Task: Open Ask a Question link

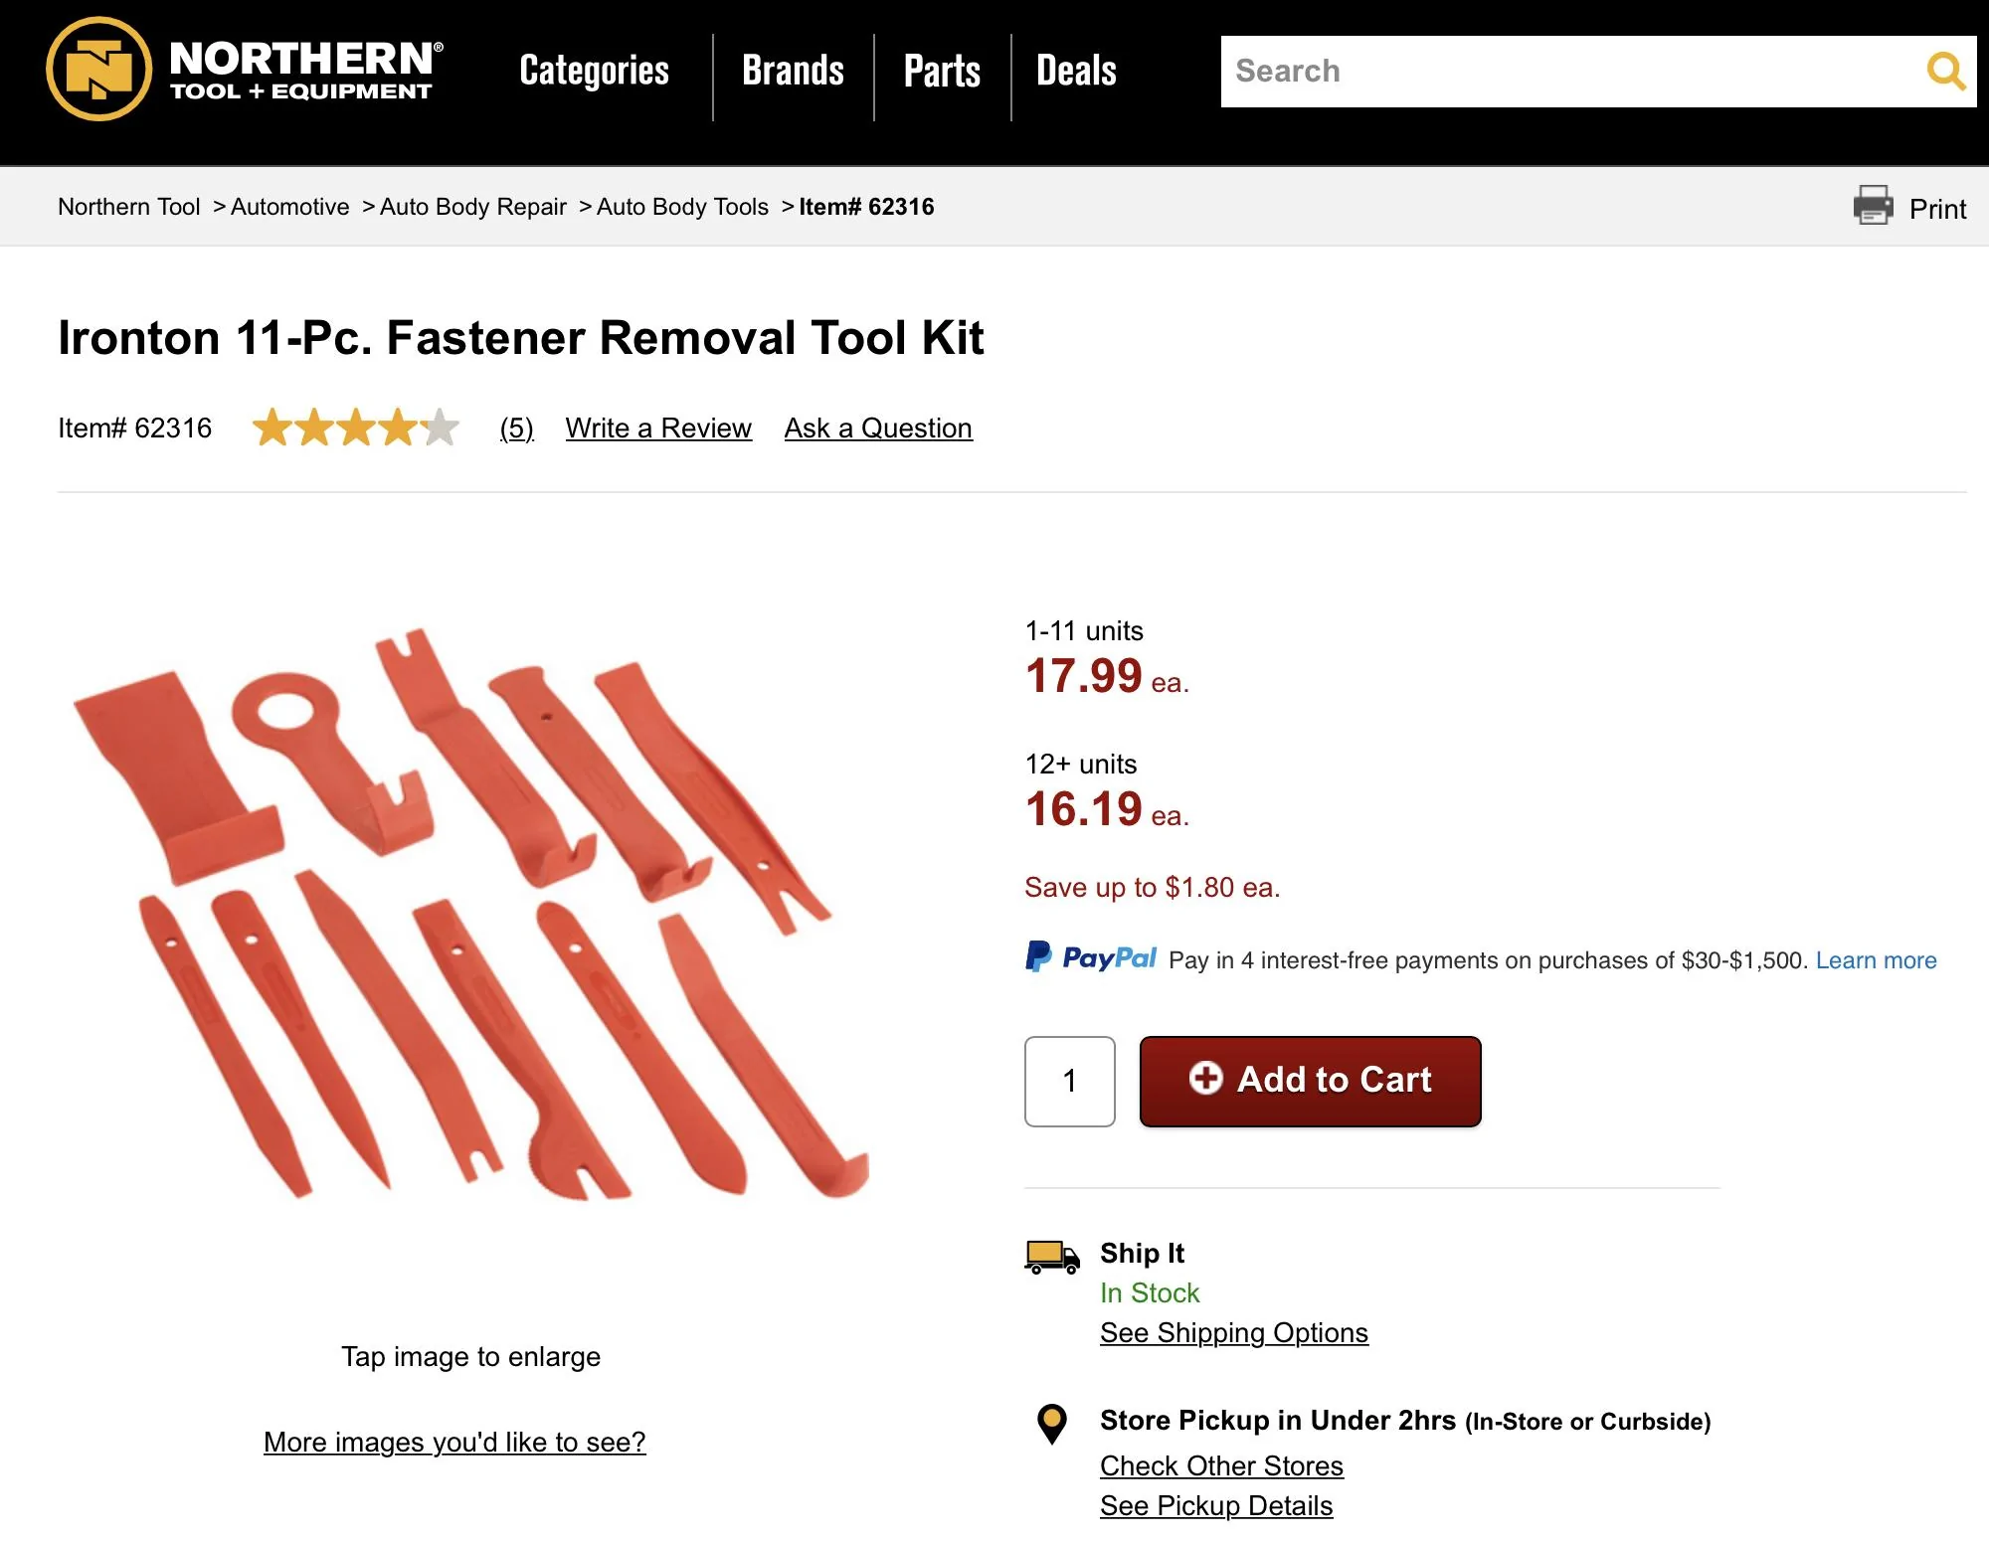Action: (878, 429)
